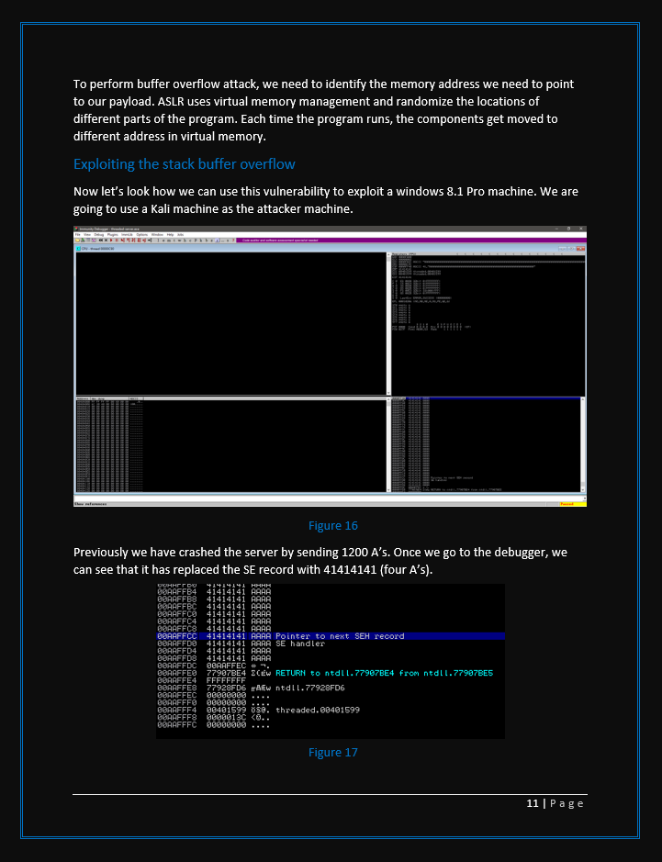The width and height of the screenshot is (662, 862).
Task: Click stack address 00AAFFE4 with FFFFFFFF value
Action: pos(331,680)
